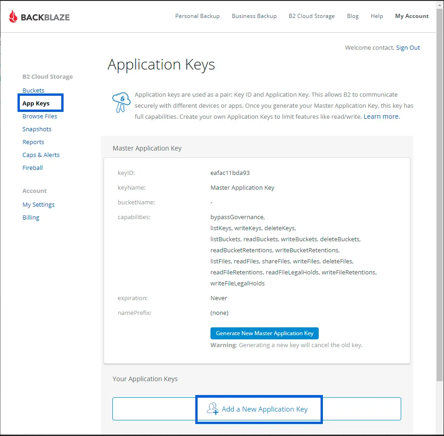Open the Business Backup menu item
The width and height of the screenshot is (444, 436).
click(x=254, y=16)
